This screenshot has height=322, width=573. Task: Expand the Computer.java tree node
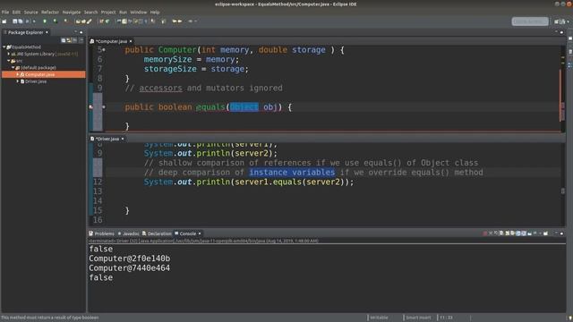[x=17, y=74]
